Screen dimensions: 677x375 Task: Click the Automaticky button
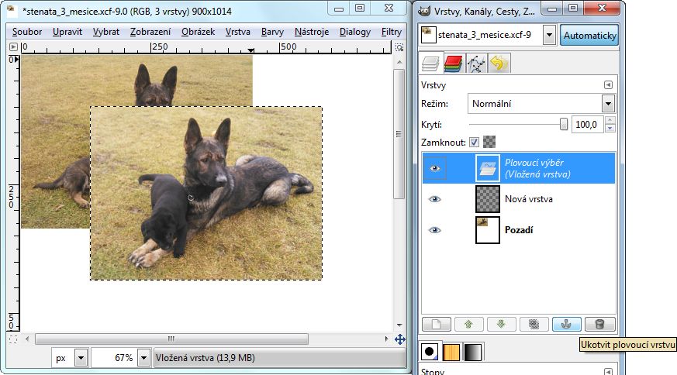click(x=589, y=36)
